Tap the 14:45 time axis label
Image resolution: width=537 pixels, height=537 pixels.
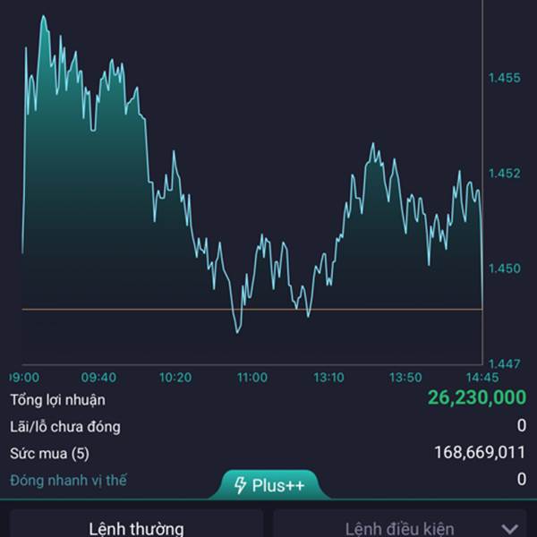(482, 378)
